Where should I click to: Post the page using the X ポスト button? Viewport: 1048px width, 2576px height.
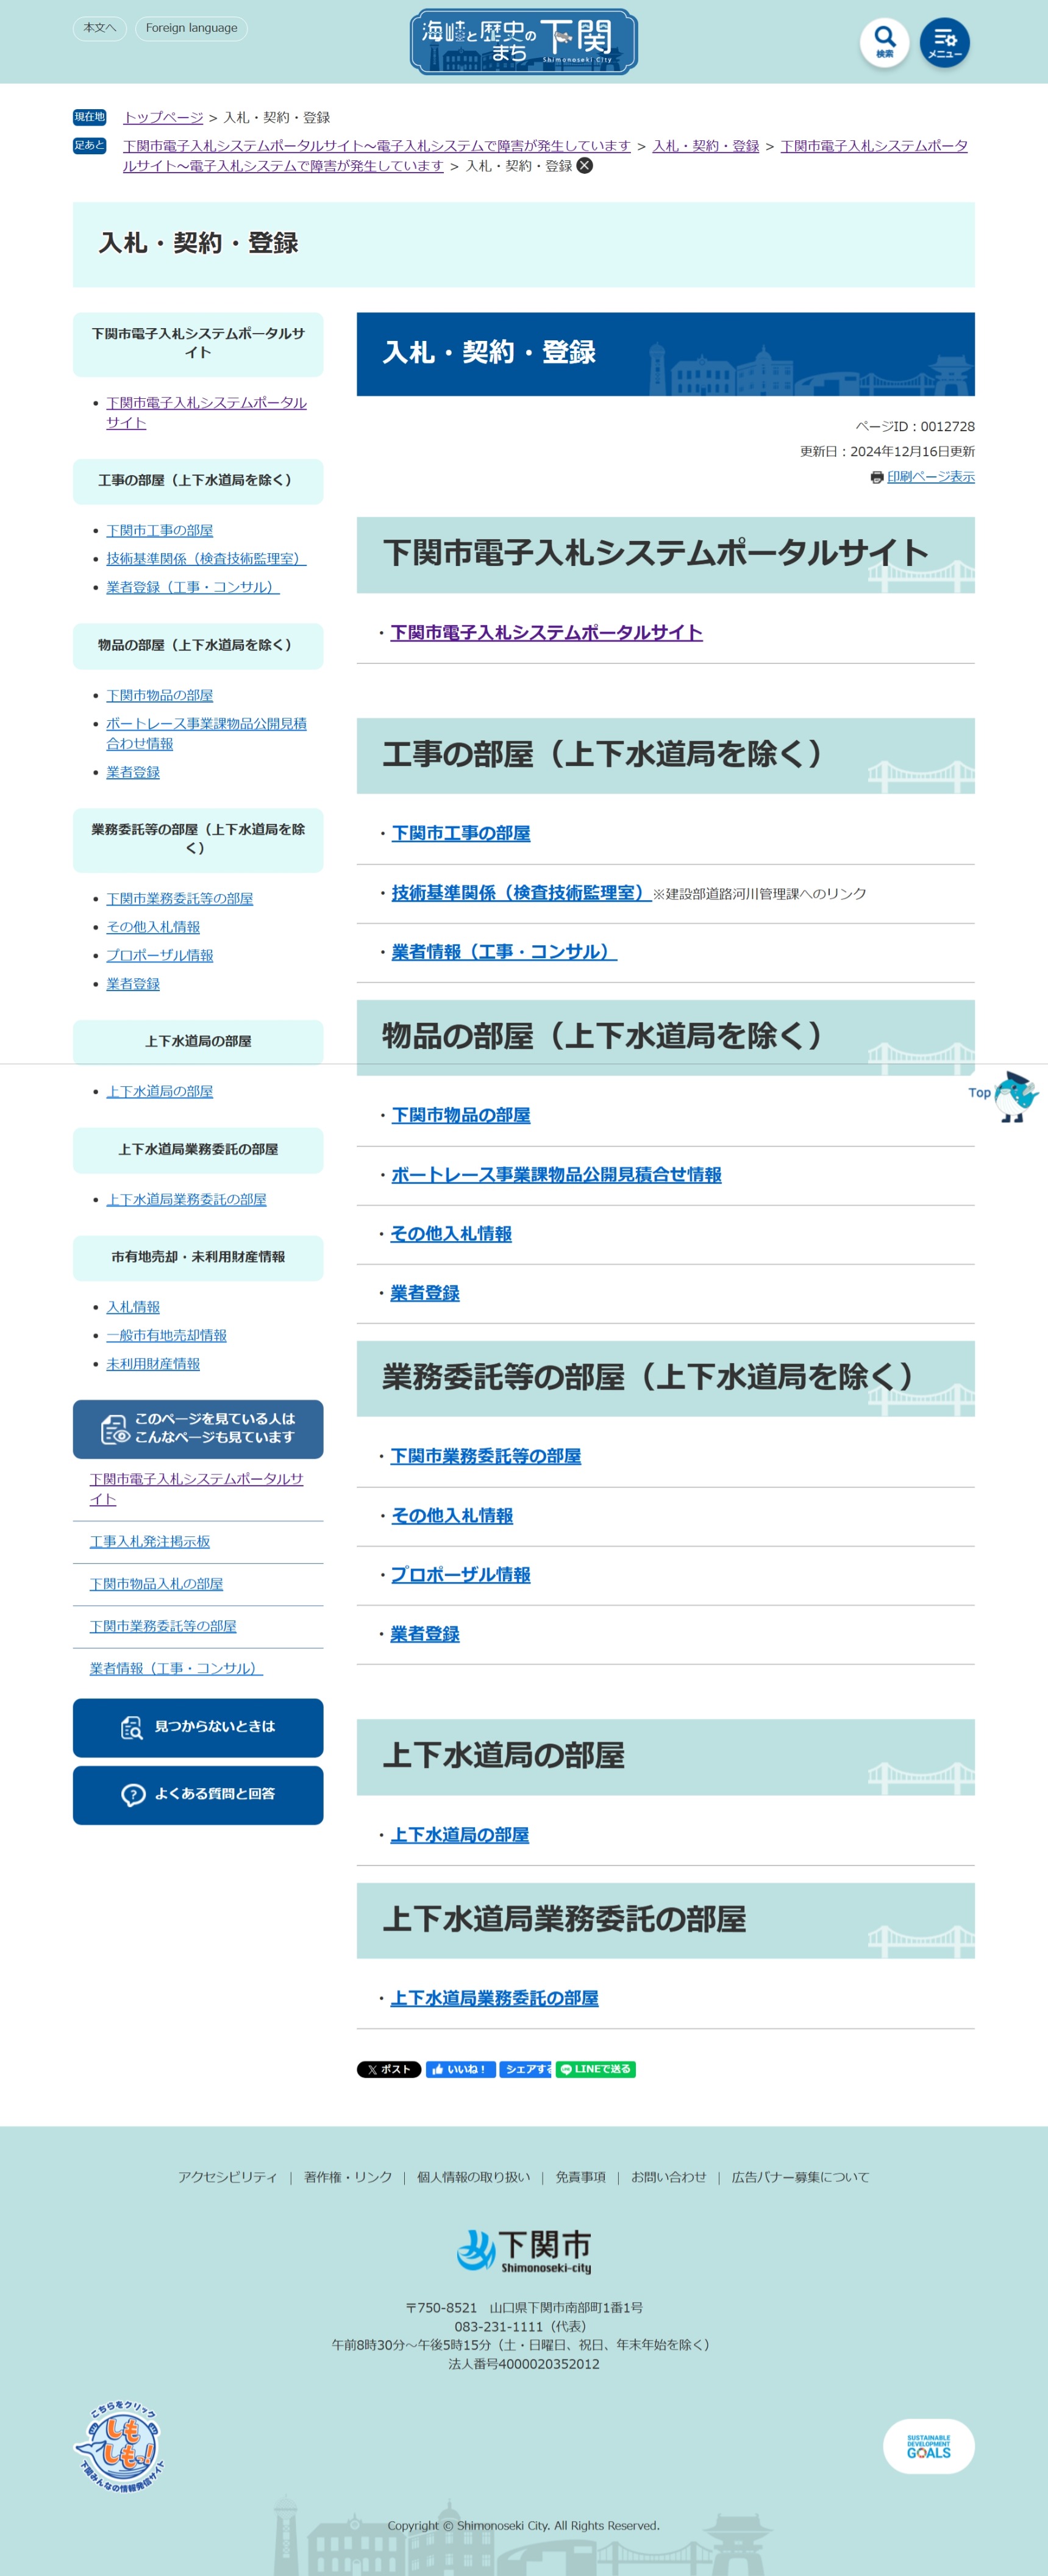pyautogui.click(x=388, y=2069)
